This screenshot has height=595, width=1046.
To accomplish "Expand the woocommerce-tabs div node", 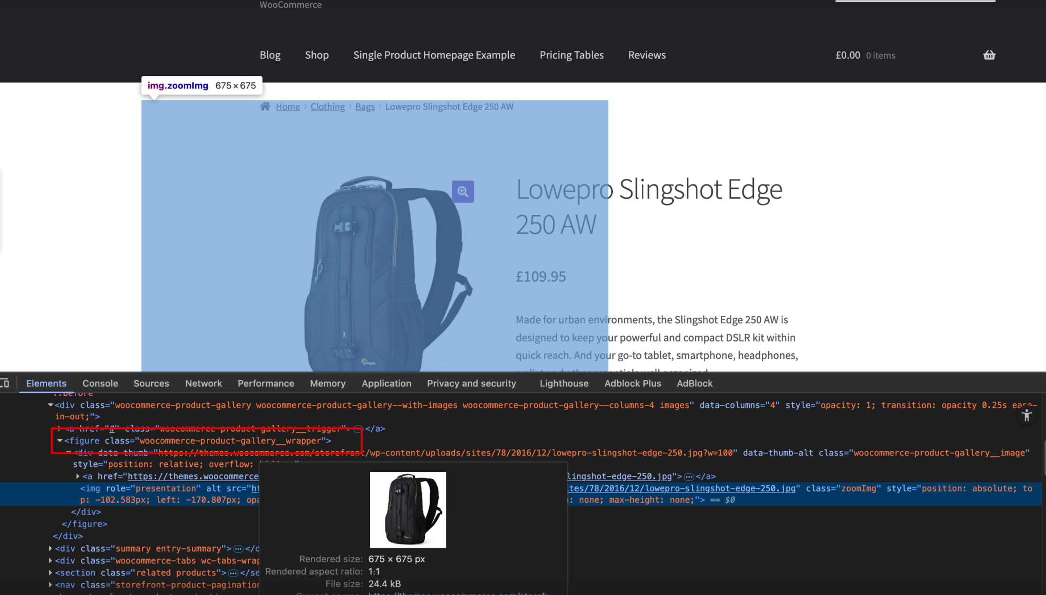I will [x=50, y=561].
